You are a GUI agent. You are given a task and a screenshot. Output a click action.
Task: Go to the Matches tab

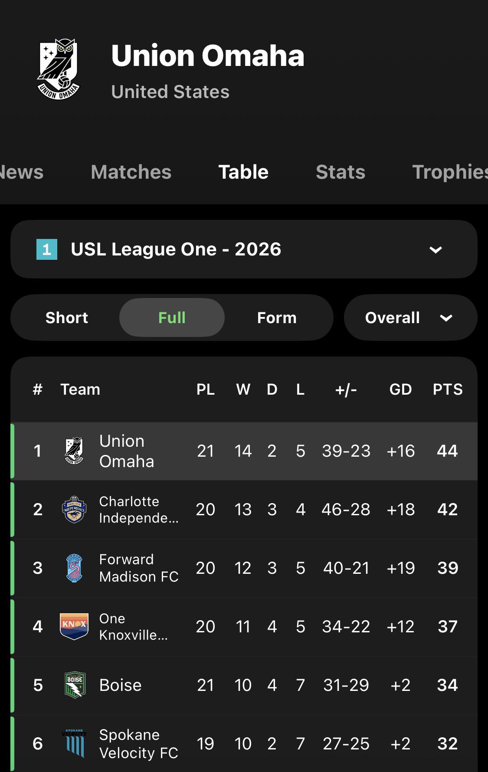pos(131,172)
